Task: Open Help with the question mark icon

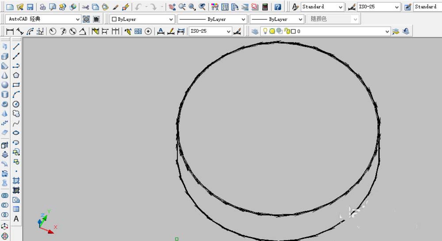Action: 278,7
